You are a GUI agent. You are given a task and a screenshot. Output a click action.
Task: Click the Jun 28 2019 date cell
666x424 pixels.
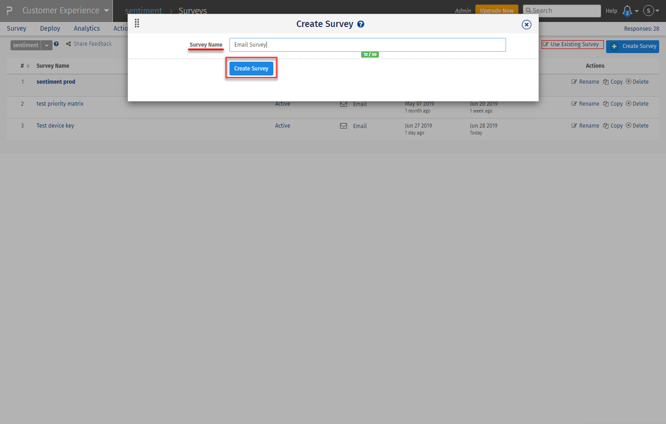pyautogui.click(x=484, y=126)
